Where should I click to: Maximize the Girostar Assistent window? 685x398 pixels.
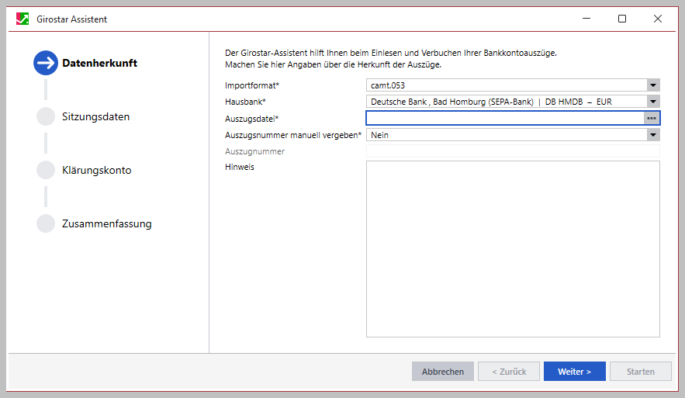(621, 19)
